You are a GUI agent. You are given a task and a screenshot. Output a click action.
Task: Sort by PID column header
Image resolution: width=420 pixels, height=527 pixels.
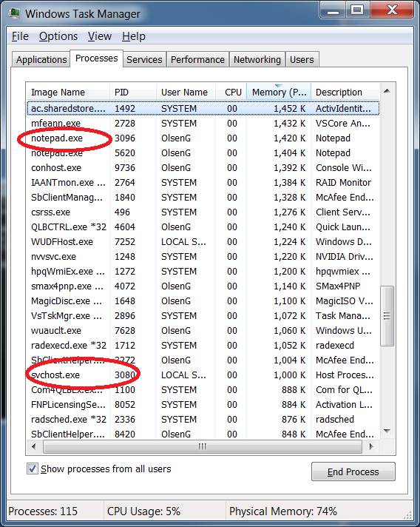click(x=133, y=92)
